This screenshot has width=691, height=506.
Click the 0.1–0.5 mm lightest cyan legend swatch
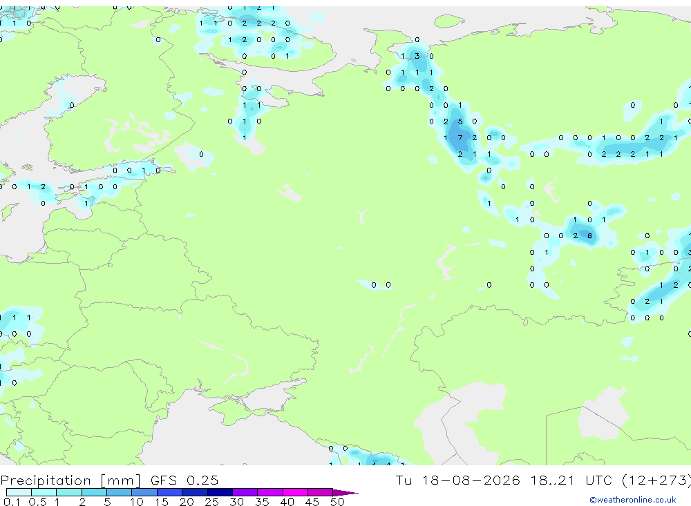point(19,492)
